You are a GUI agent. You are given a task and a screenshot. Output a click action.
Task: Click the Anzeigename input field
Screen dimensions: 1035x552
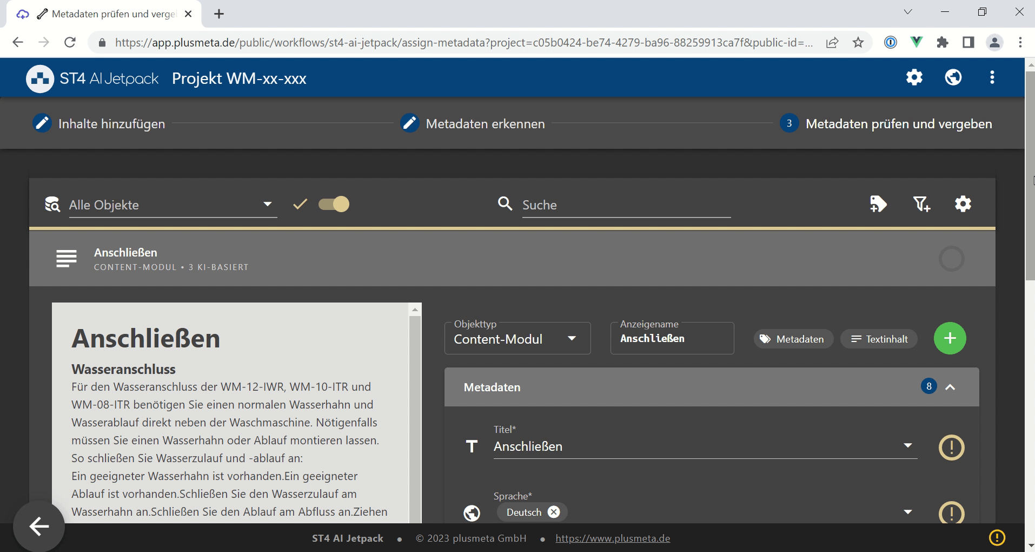(672, 339)
